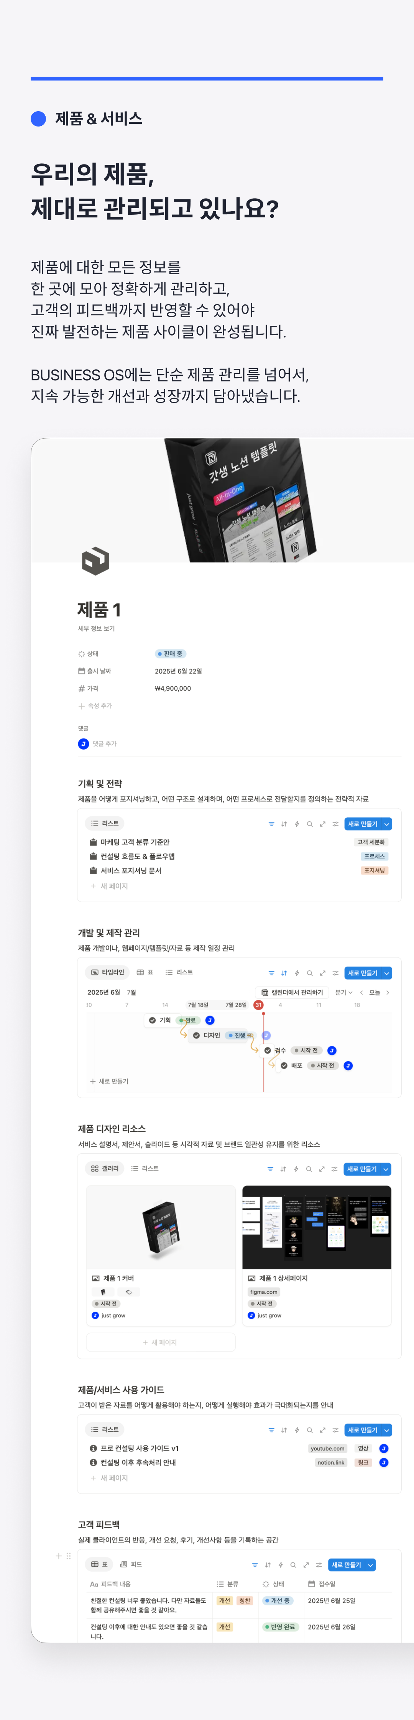Image resolution: width=414 pixels, height=1720 pixels.
Task: Click the lightning automation icon in 제품 디자인 리소스
Action: [x=296, y=1169]
